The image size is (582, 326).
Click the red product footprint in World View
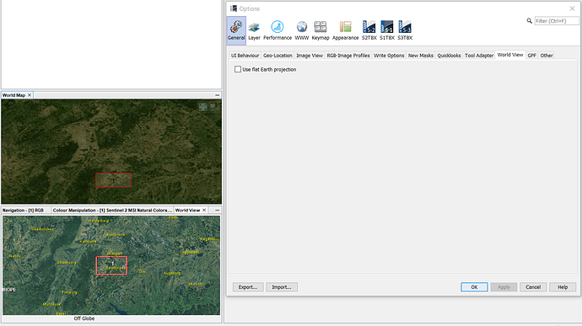click(x=111, y=265)
